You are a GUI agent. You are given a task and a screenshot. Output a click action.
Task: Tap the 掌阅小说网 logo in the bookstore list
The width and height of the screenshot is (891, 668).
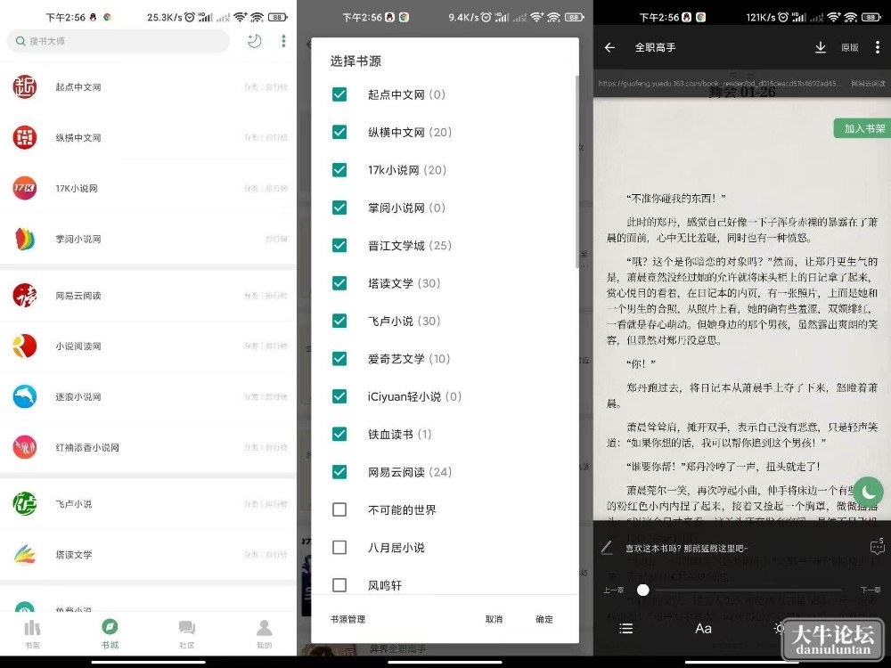point(24,239)
